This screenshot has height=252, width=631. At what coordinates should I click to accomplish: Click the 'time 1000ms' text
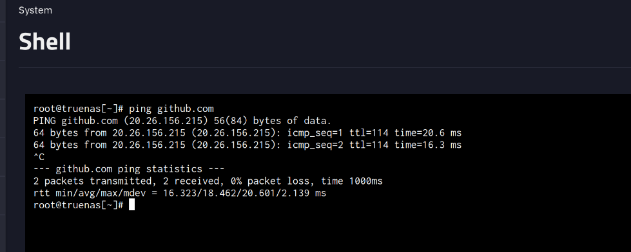point(352,181)
